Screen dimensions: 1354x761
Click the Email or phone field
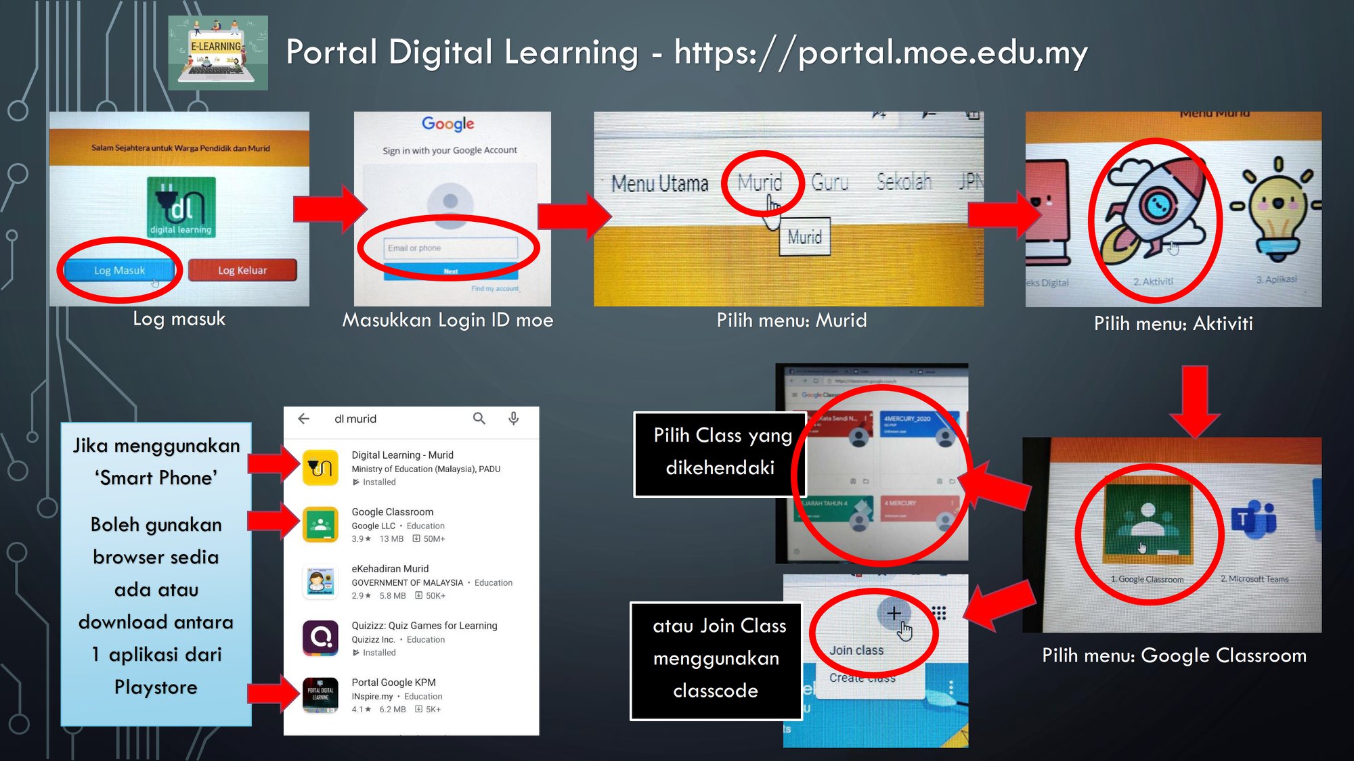pos(450,248)
